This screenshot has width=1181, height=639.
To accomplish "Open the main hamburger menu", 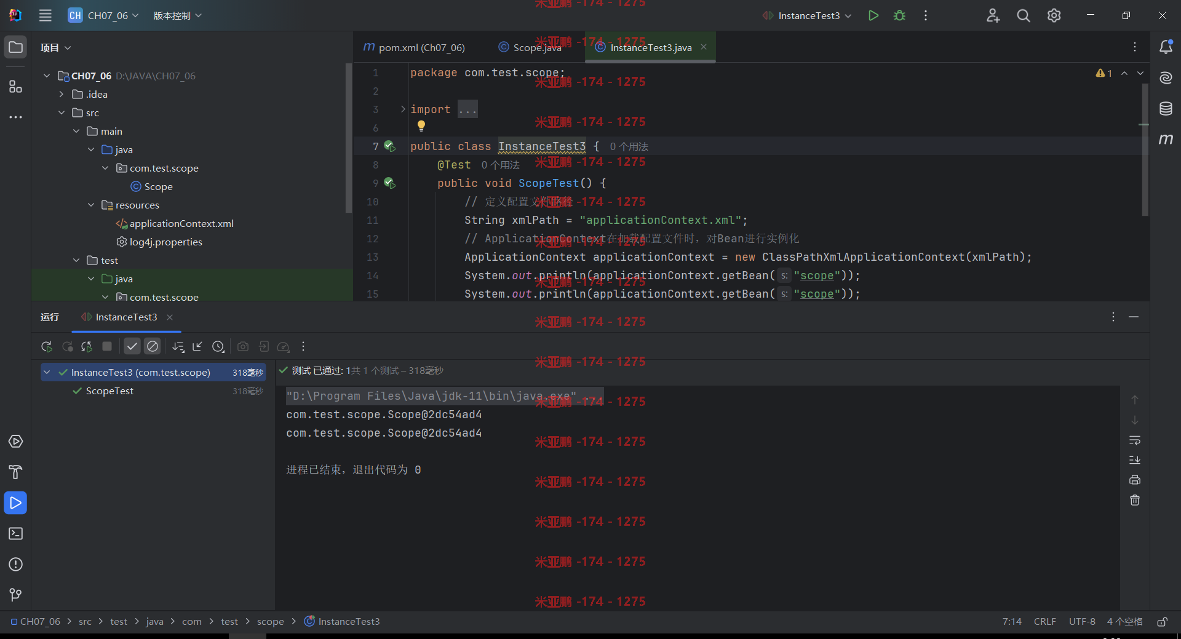I will 45,15.
